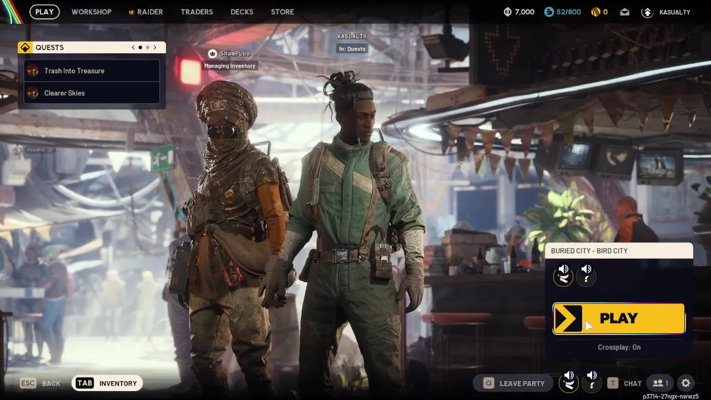Open the DECKS tab
Screen dimensions: 711x400
click(242, 12)
